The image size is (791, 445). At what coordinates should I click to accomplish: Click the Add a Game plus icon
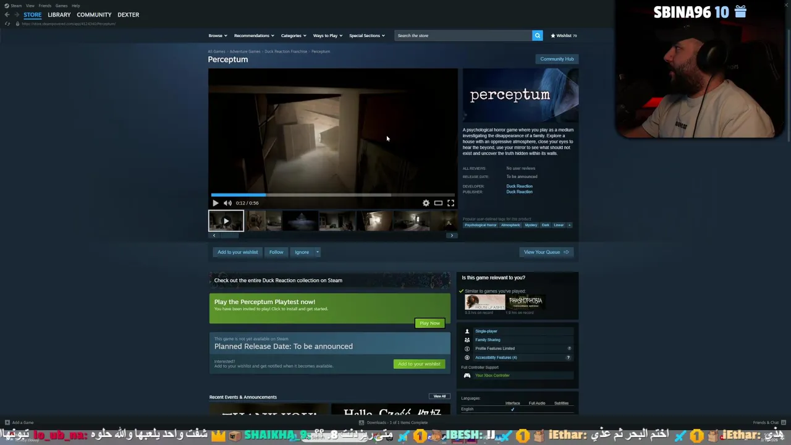7,423
